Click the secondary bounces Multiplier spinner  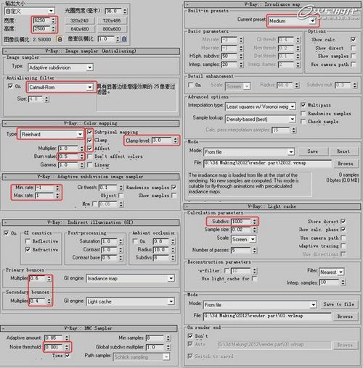pyautogui.click(x=49, y=301)
